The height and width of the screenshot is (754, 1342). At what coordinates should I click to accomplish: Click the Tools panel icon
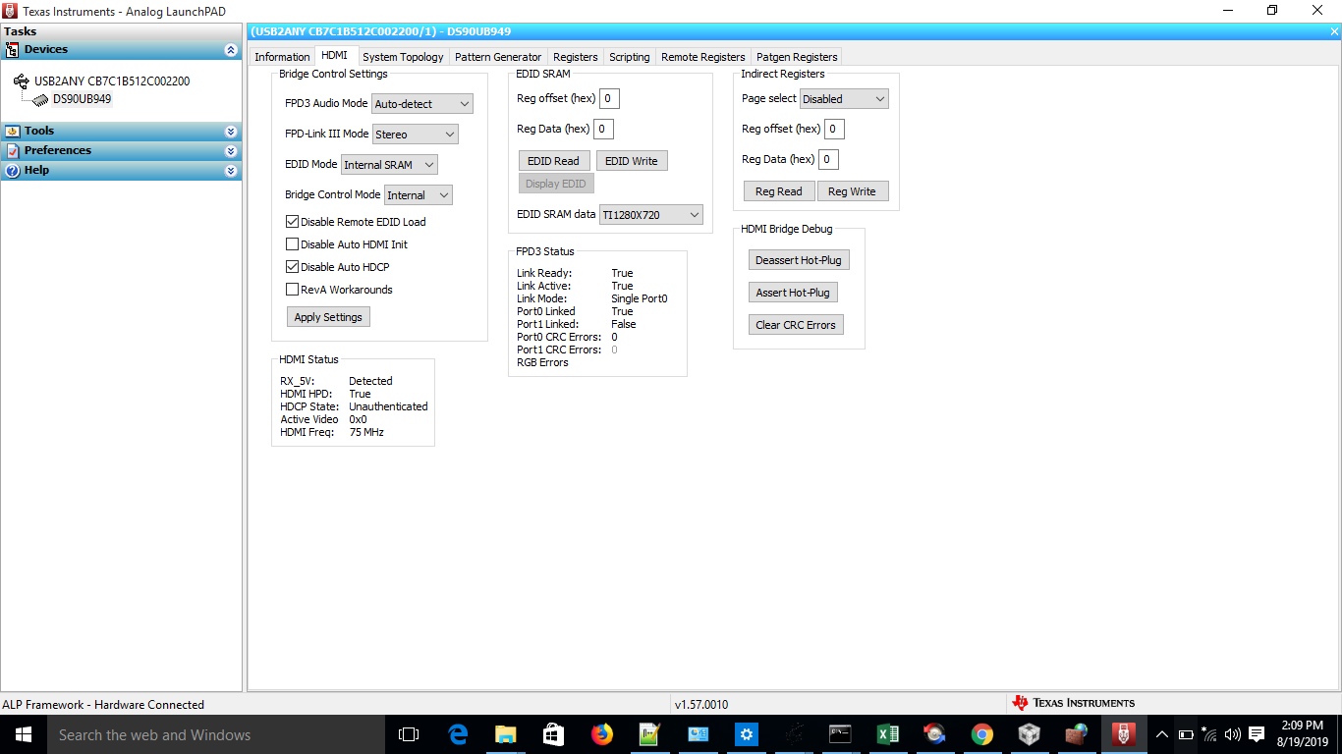tap(13, 131)
